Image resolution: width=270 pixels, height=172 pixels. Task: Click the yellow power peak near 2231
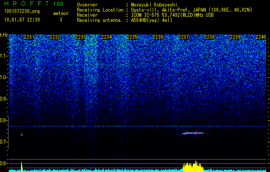[x=22, y=167]
